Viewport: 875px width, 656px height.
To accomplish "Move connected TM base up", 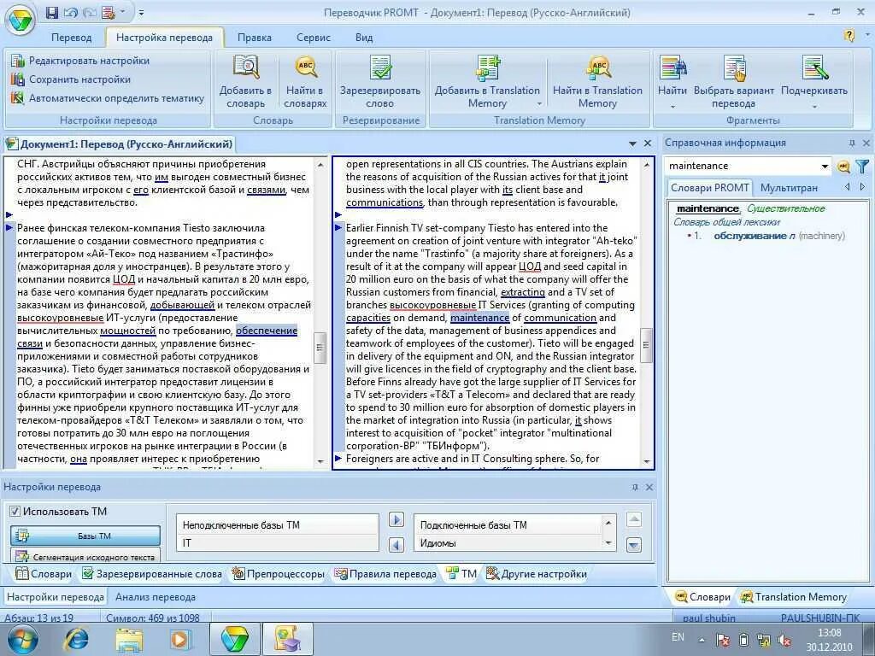I will [633, 519].
